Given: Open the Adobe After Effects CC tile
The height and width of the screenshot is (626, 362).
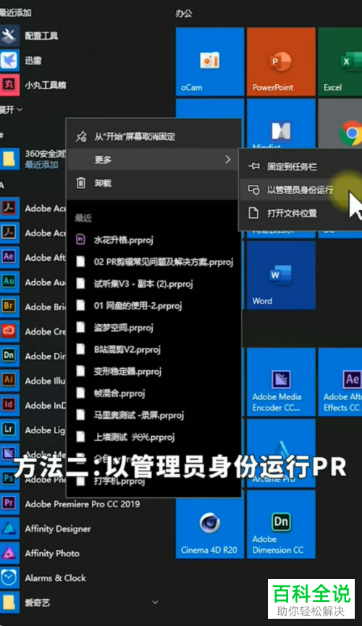Looking at the screenshot, I should point(340,382).
